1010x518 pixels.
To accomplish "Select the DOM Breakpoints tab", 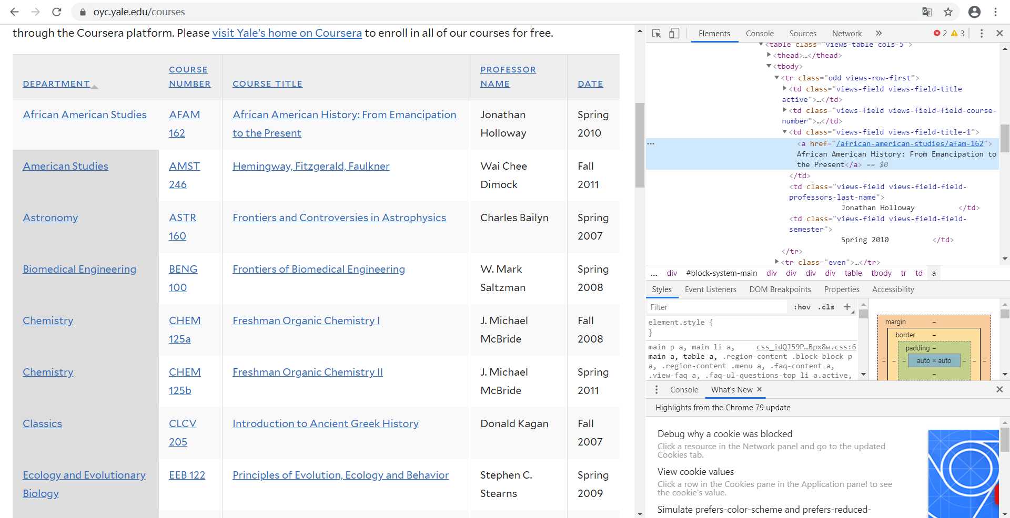I will [780, 289].
